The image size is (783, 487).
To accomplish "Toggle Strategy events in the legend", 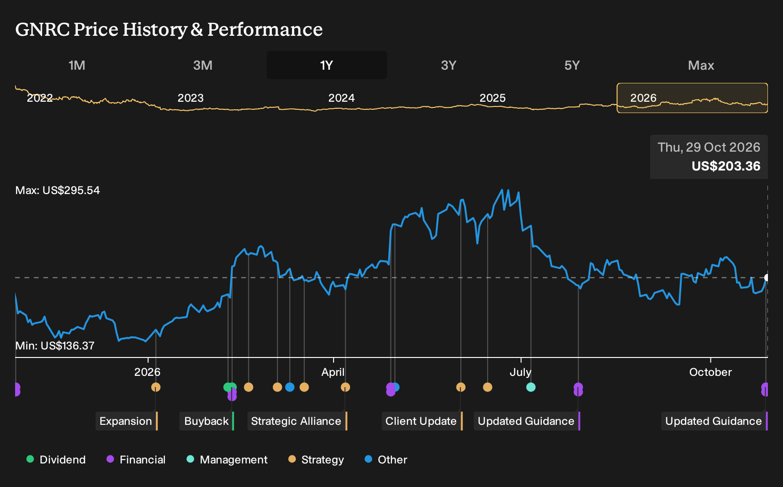I will point(316,460).
